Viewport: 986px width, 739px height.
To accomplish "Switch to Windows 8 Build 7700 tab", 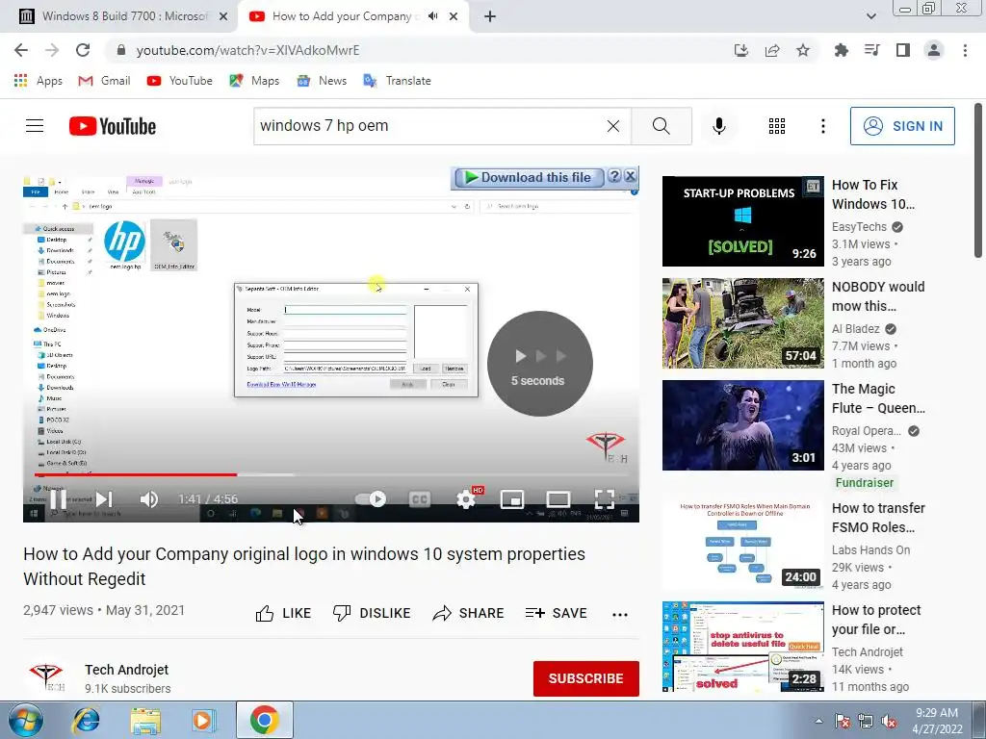I will tap(124, 16).
